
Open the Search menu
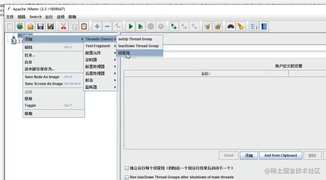(x=35, y=17)
